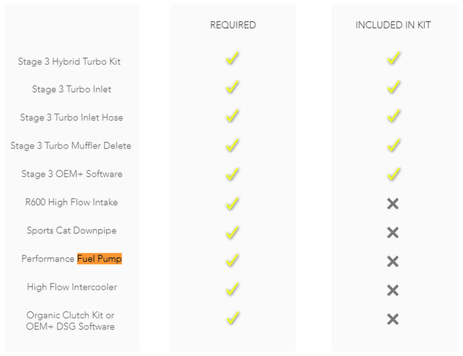This screenshot has width=463, height=356.
Task: Click Required checkmark for High Flow Intercooler
Action: 232,289
